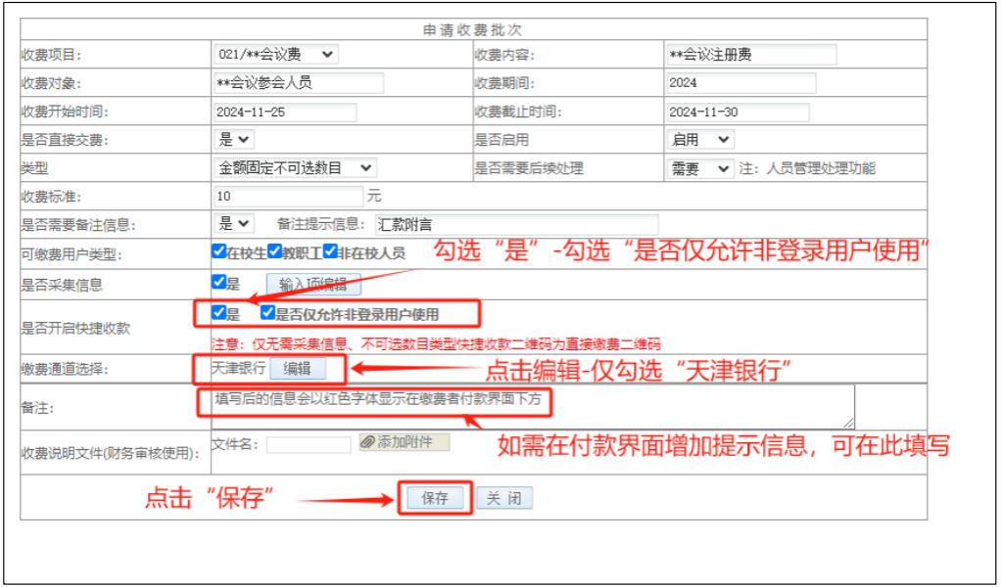Expand the 是否启用 dropdown

(698, 140)
